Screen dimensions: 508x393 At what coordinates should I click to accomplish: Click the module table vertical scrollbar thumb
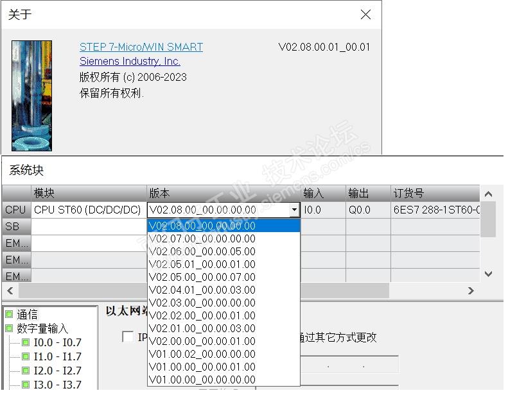point(488,219)
